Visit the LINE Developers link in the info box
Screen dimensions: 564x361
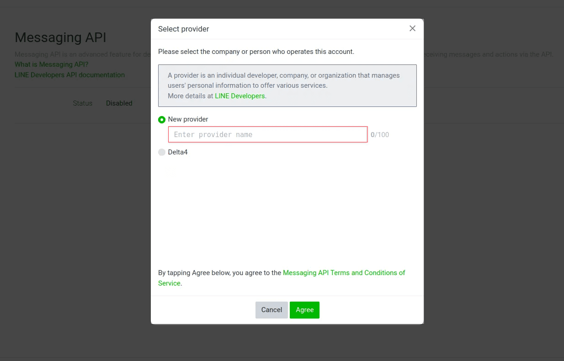[x=239, y=96]
